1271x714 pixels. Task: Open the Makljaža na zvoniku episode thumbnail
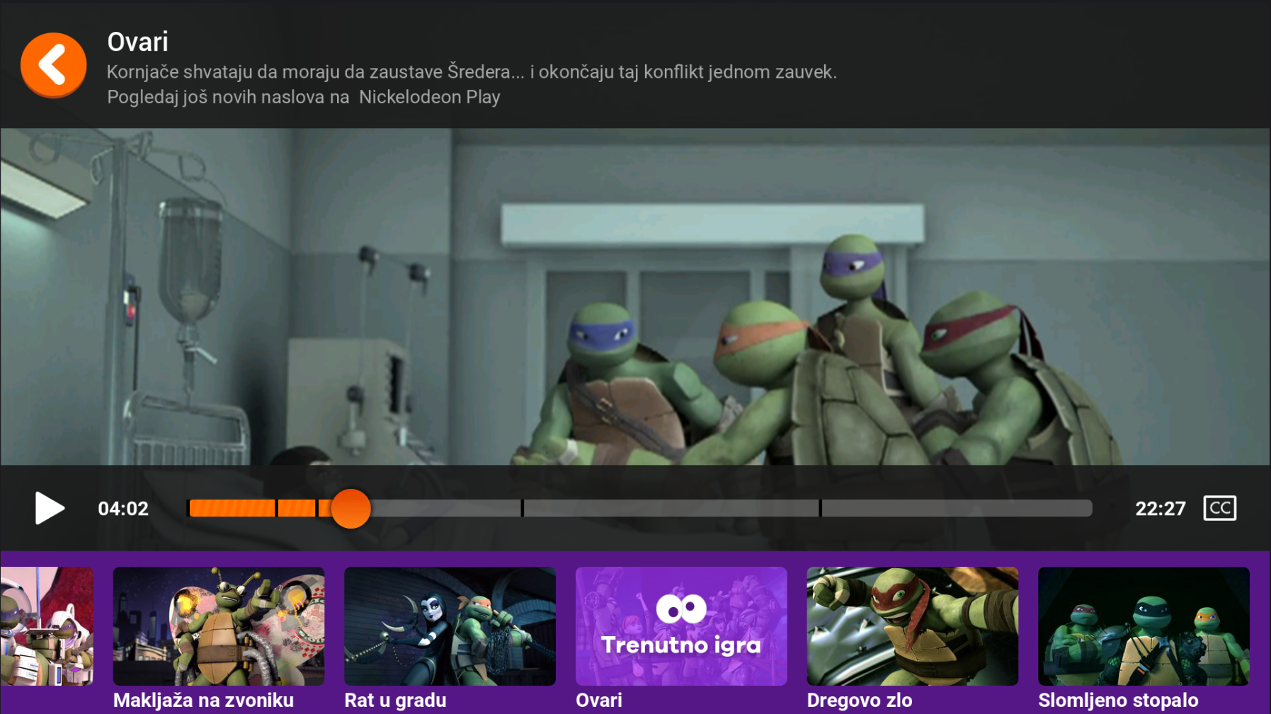point(219,626)
